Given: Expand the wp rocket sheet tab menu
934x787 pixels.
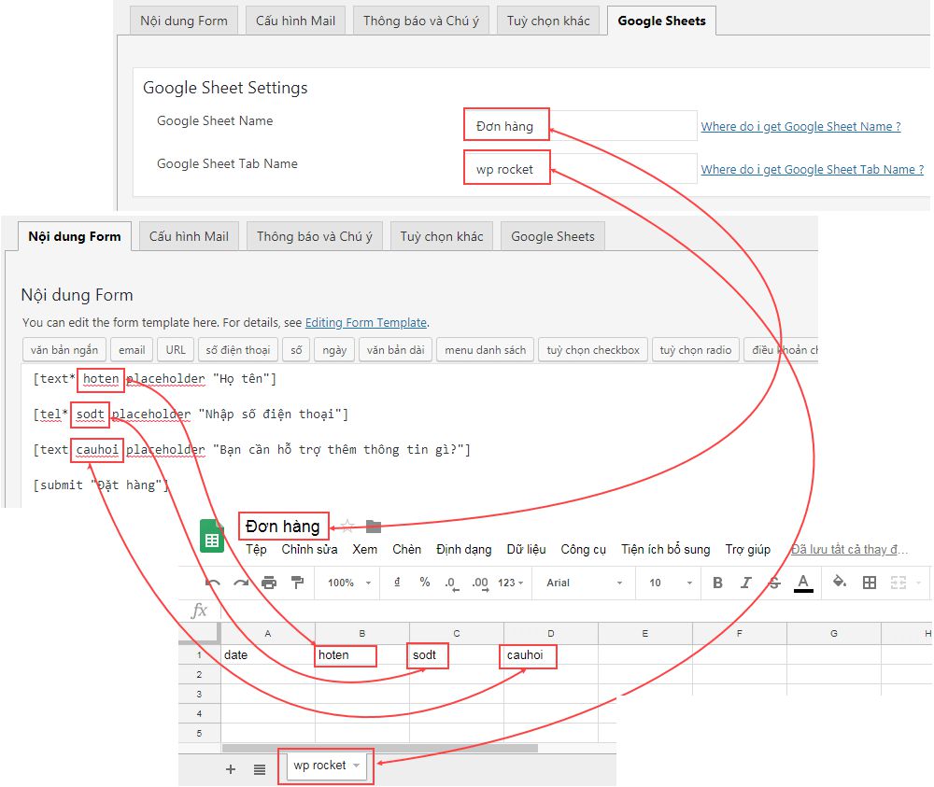Looking at the screenshot, I should tap(356, 766).
